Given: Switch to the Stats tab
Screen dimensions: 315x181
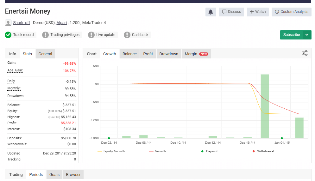Looking at the screenshot, I should click(27, 54).
